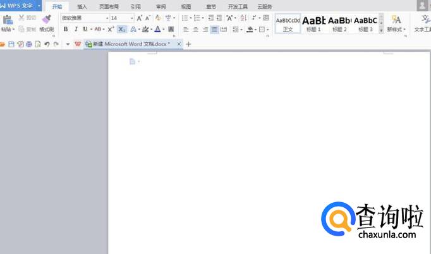Open the 视图 (View) tab
This screenshot has height=254, width=431.
tap(186, 6)
